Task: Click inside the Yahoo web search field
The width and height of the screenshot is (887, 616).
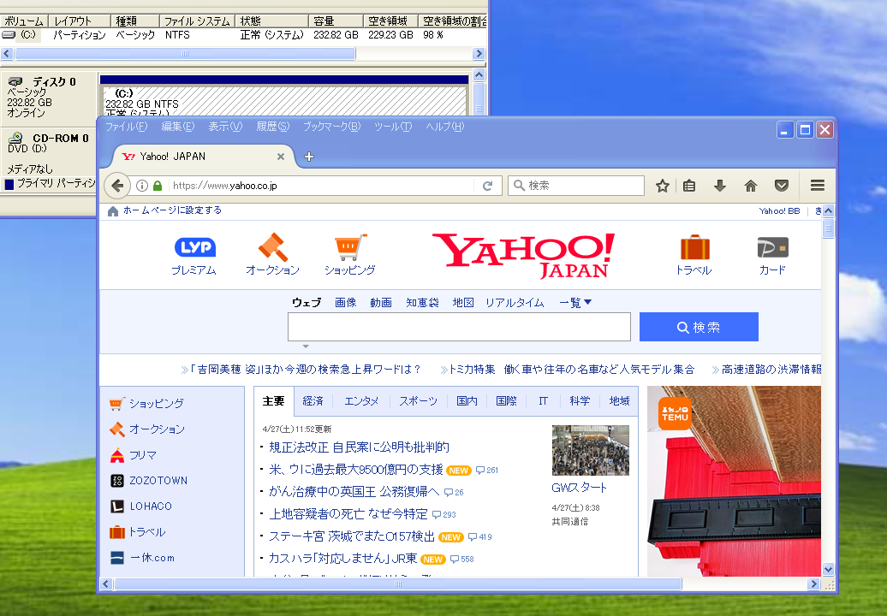Action: 459,327
